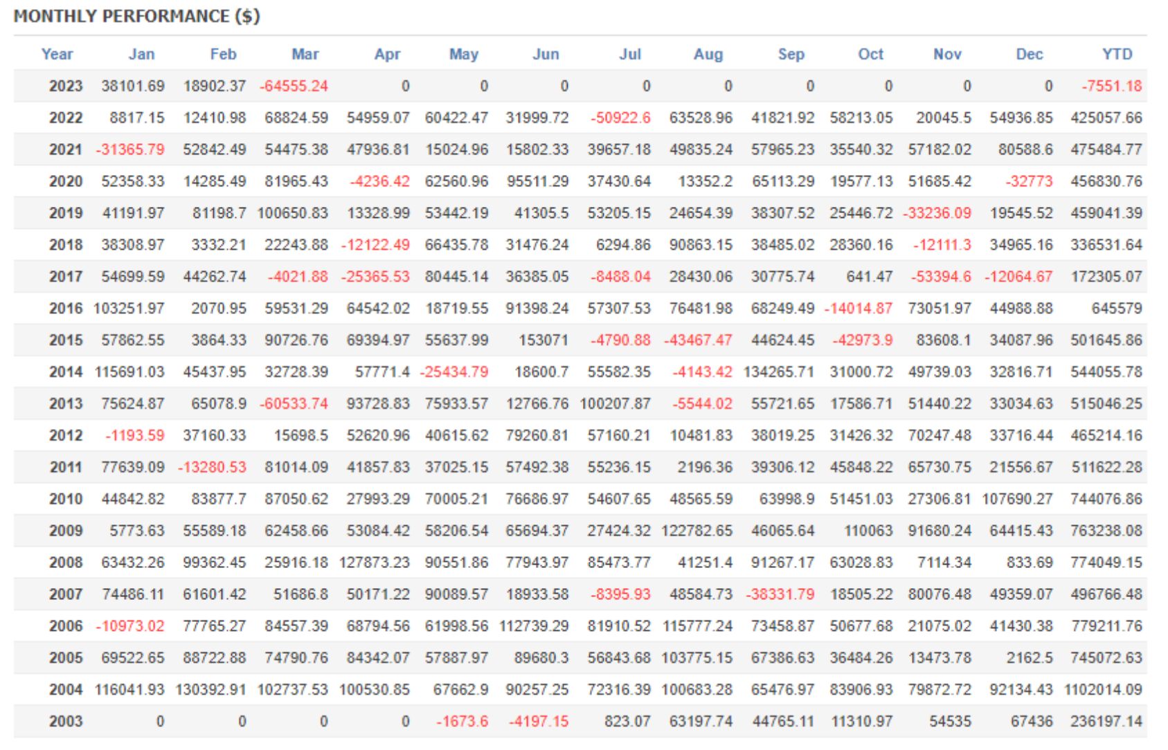This screenshot has height=750, width=1168.
Task: Click the Sep column header
Action: coord(791,54)
